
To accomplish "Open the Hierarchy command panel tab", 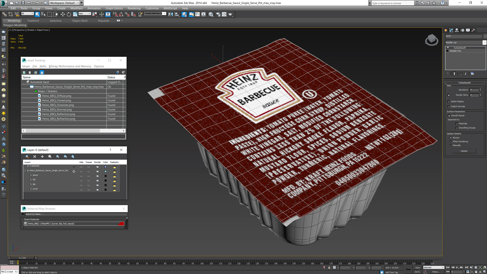I will coord(457,30).
